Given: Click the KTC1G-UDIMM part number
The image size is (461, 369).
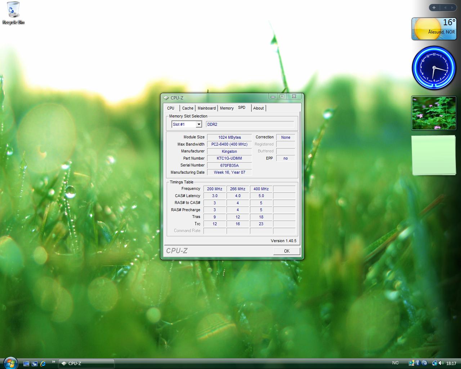Looking at the screenshot, I should coord(229,158).
